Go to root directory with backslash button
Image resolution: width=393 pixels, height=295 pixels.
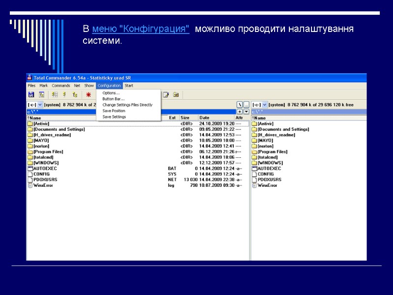(x=240, y=105)
